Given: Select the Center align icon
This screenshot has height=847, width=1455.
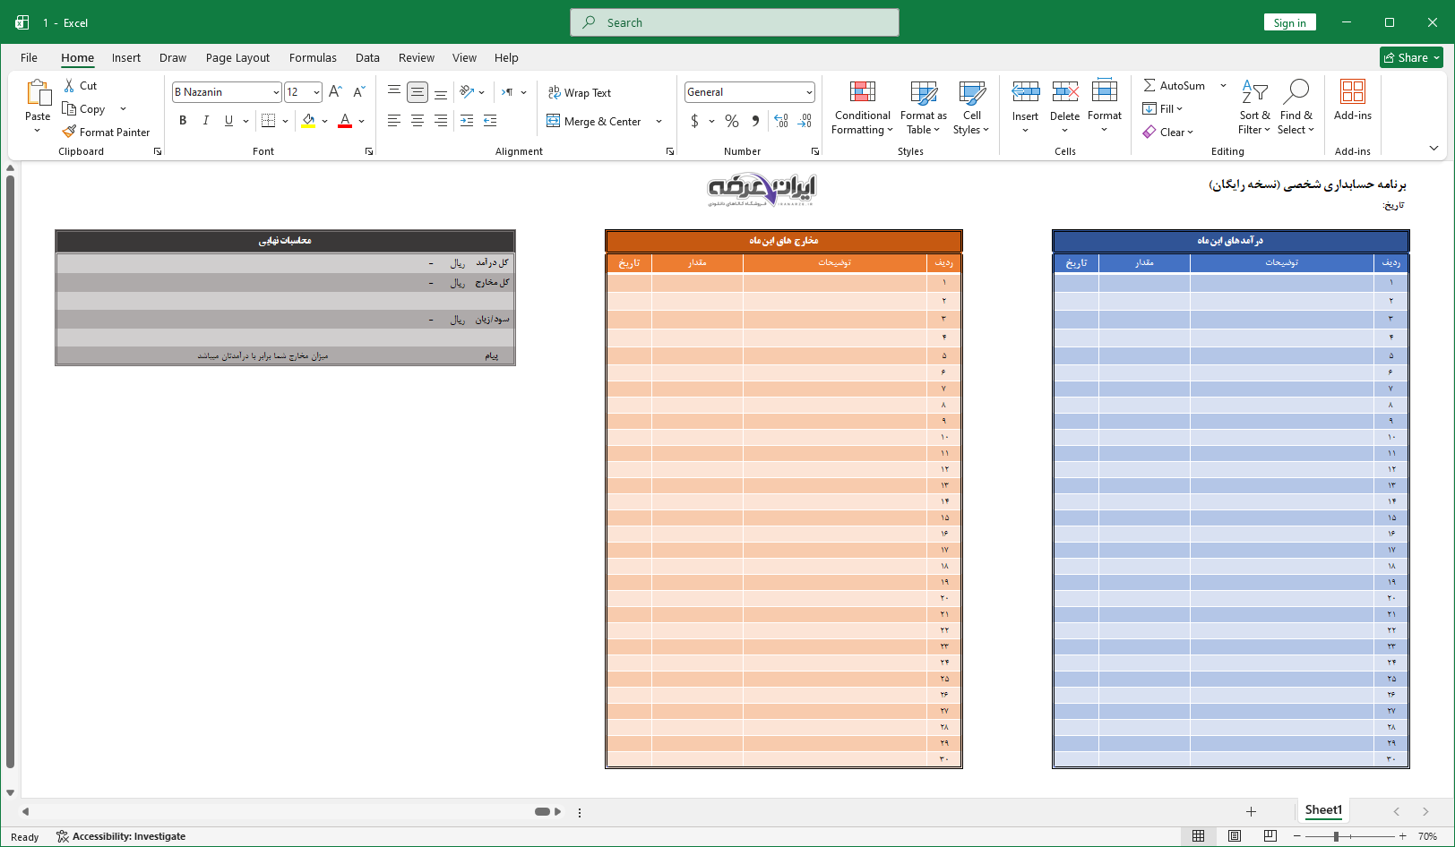Looking at the screenshot, I should click(418, 121).
